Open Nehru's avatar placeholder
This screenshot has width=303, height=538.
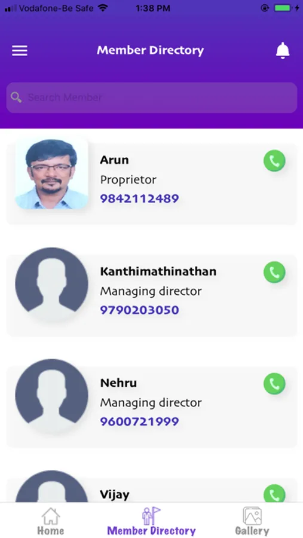[x=52, y=396]
